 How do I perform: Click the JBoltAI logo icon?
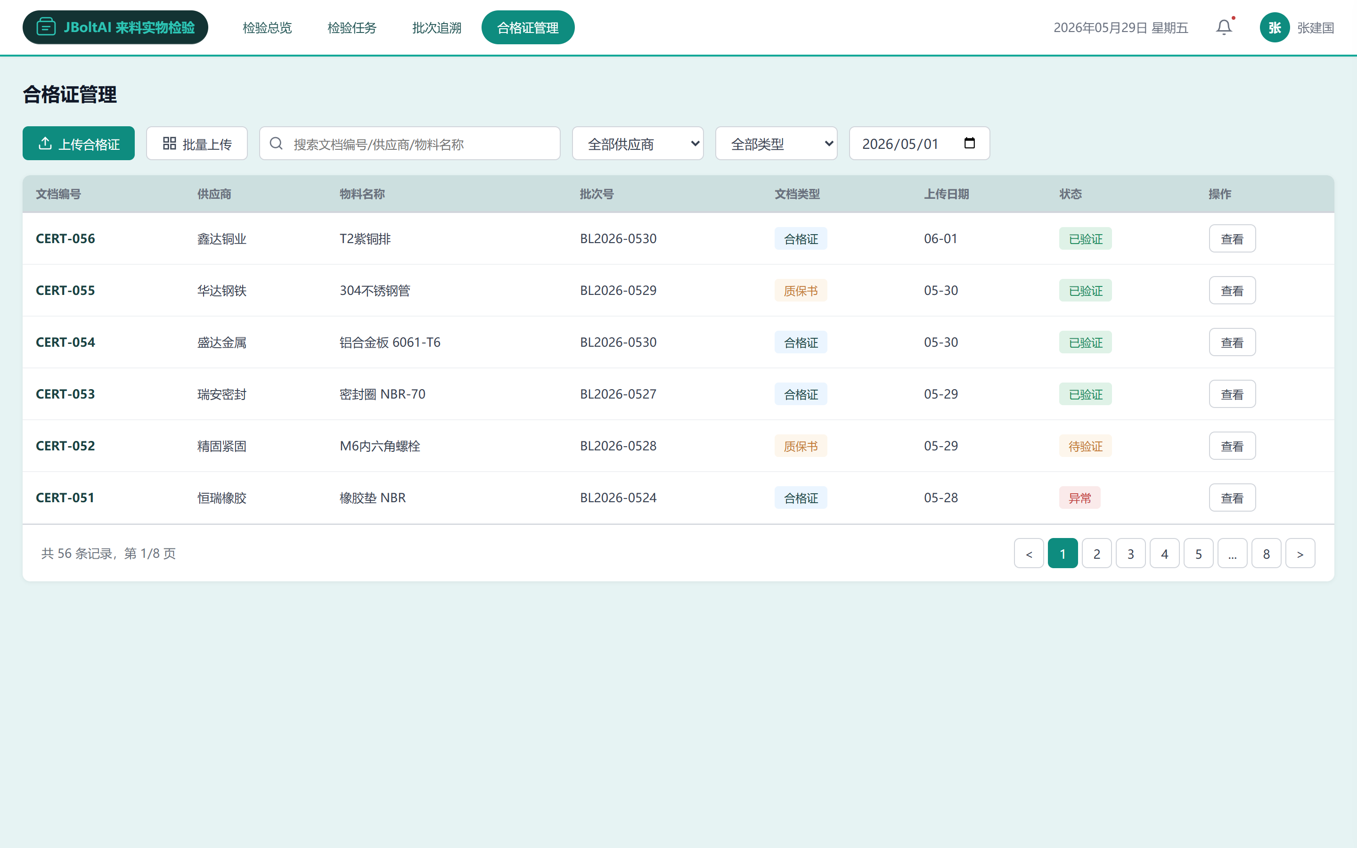(x=46, y=27)
